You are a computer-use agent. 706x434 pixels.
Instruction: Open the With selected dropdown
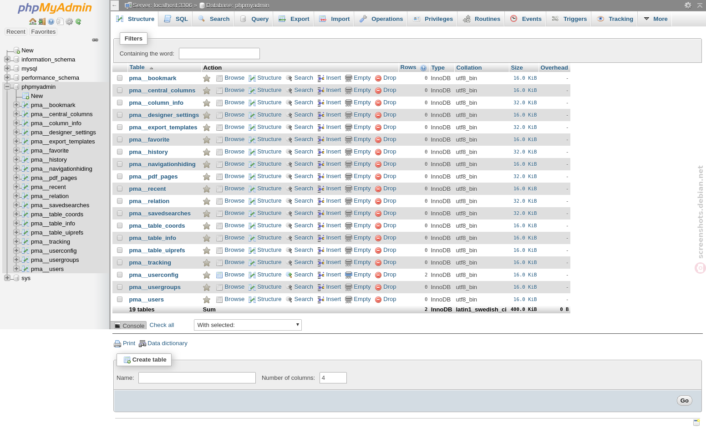[248, 325]
